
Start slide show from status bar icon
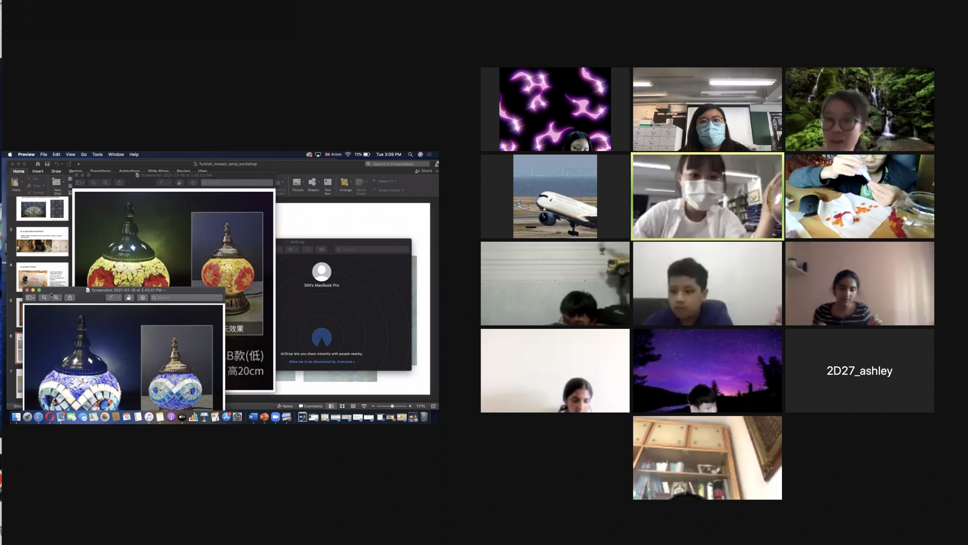point(364,406)
